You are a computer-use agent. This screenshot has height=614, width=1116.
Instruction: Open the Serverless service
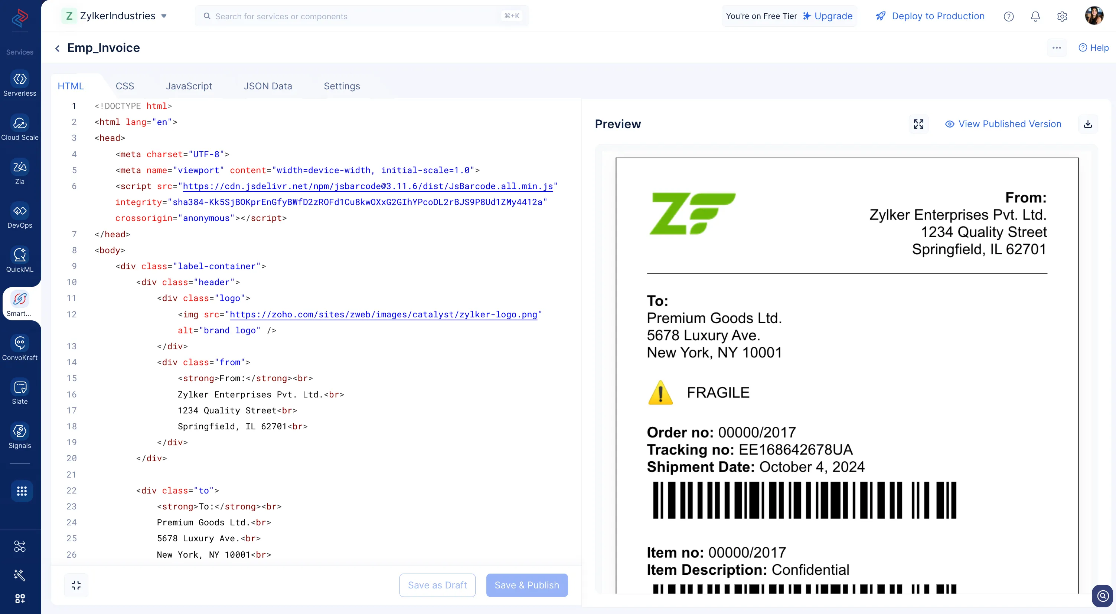point(20,83)
